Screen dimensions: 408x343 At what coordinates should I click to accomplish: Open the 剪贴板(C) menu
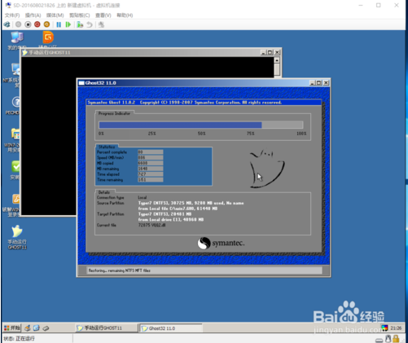point(80,15)
